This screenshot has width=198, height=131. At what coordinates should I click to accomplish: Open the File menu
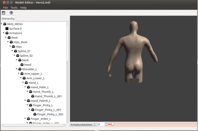(5, 7)
